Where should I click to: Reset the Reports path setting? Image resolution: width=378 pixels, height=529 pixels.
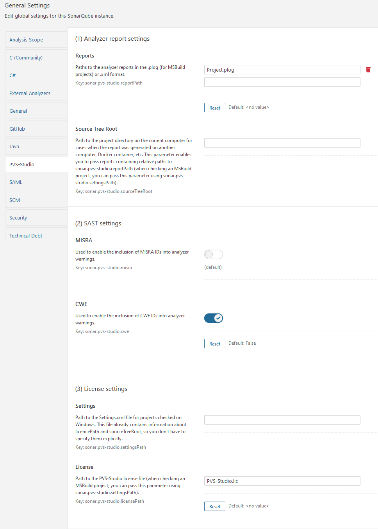click(215, 108)
